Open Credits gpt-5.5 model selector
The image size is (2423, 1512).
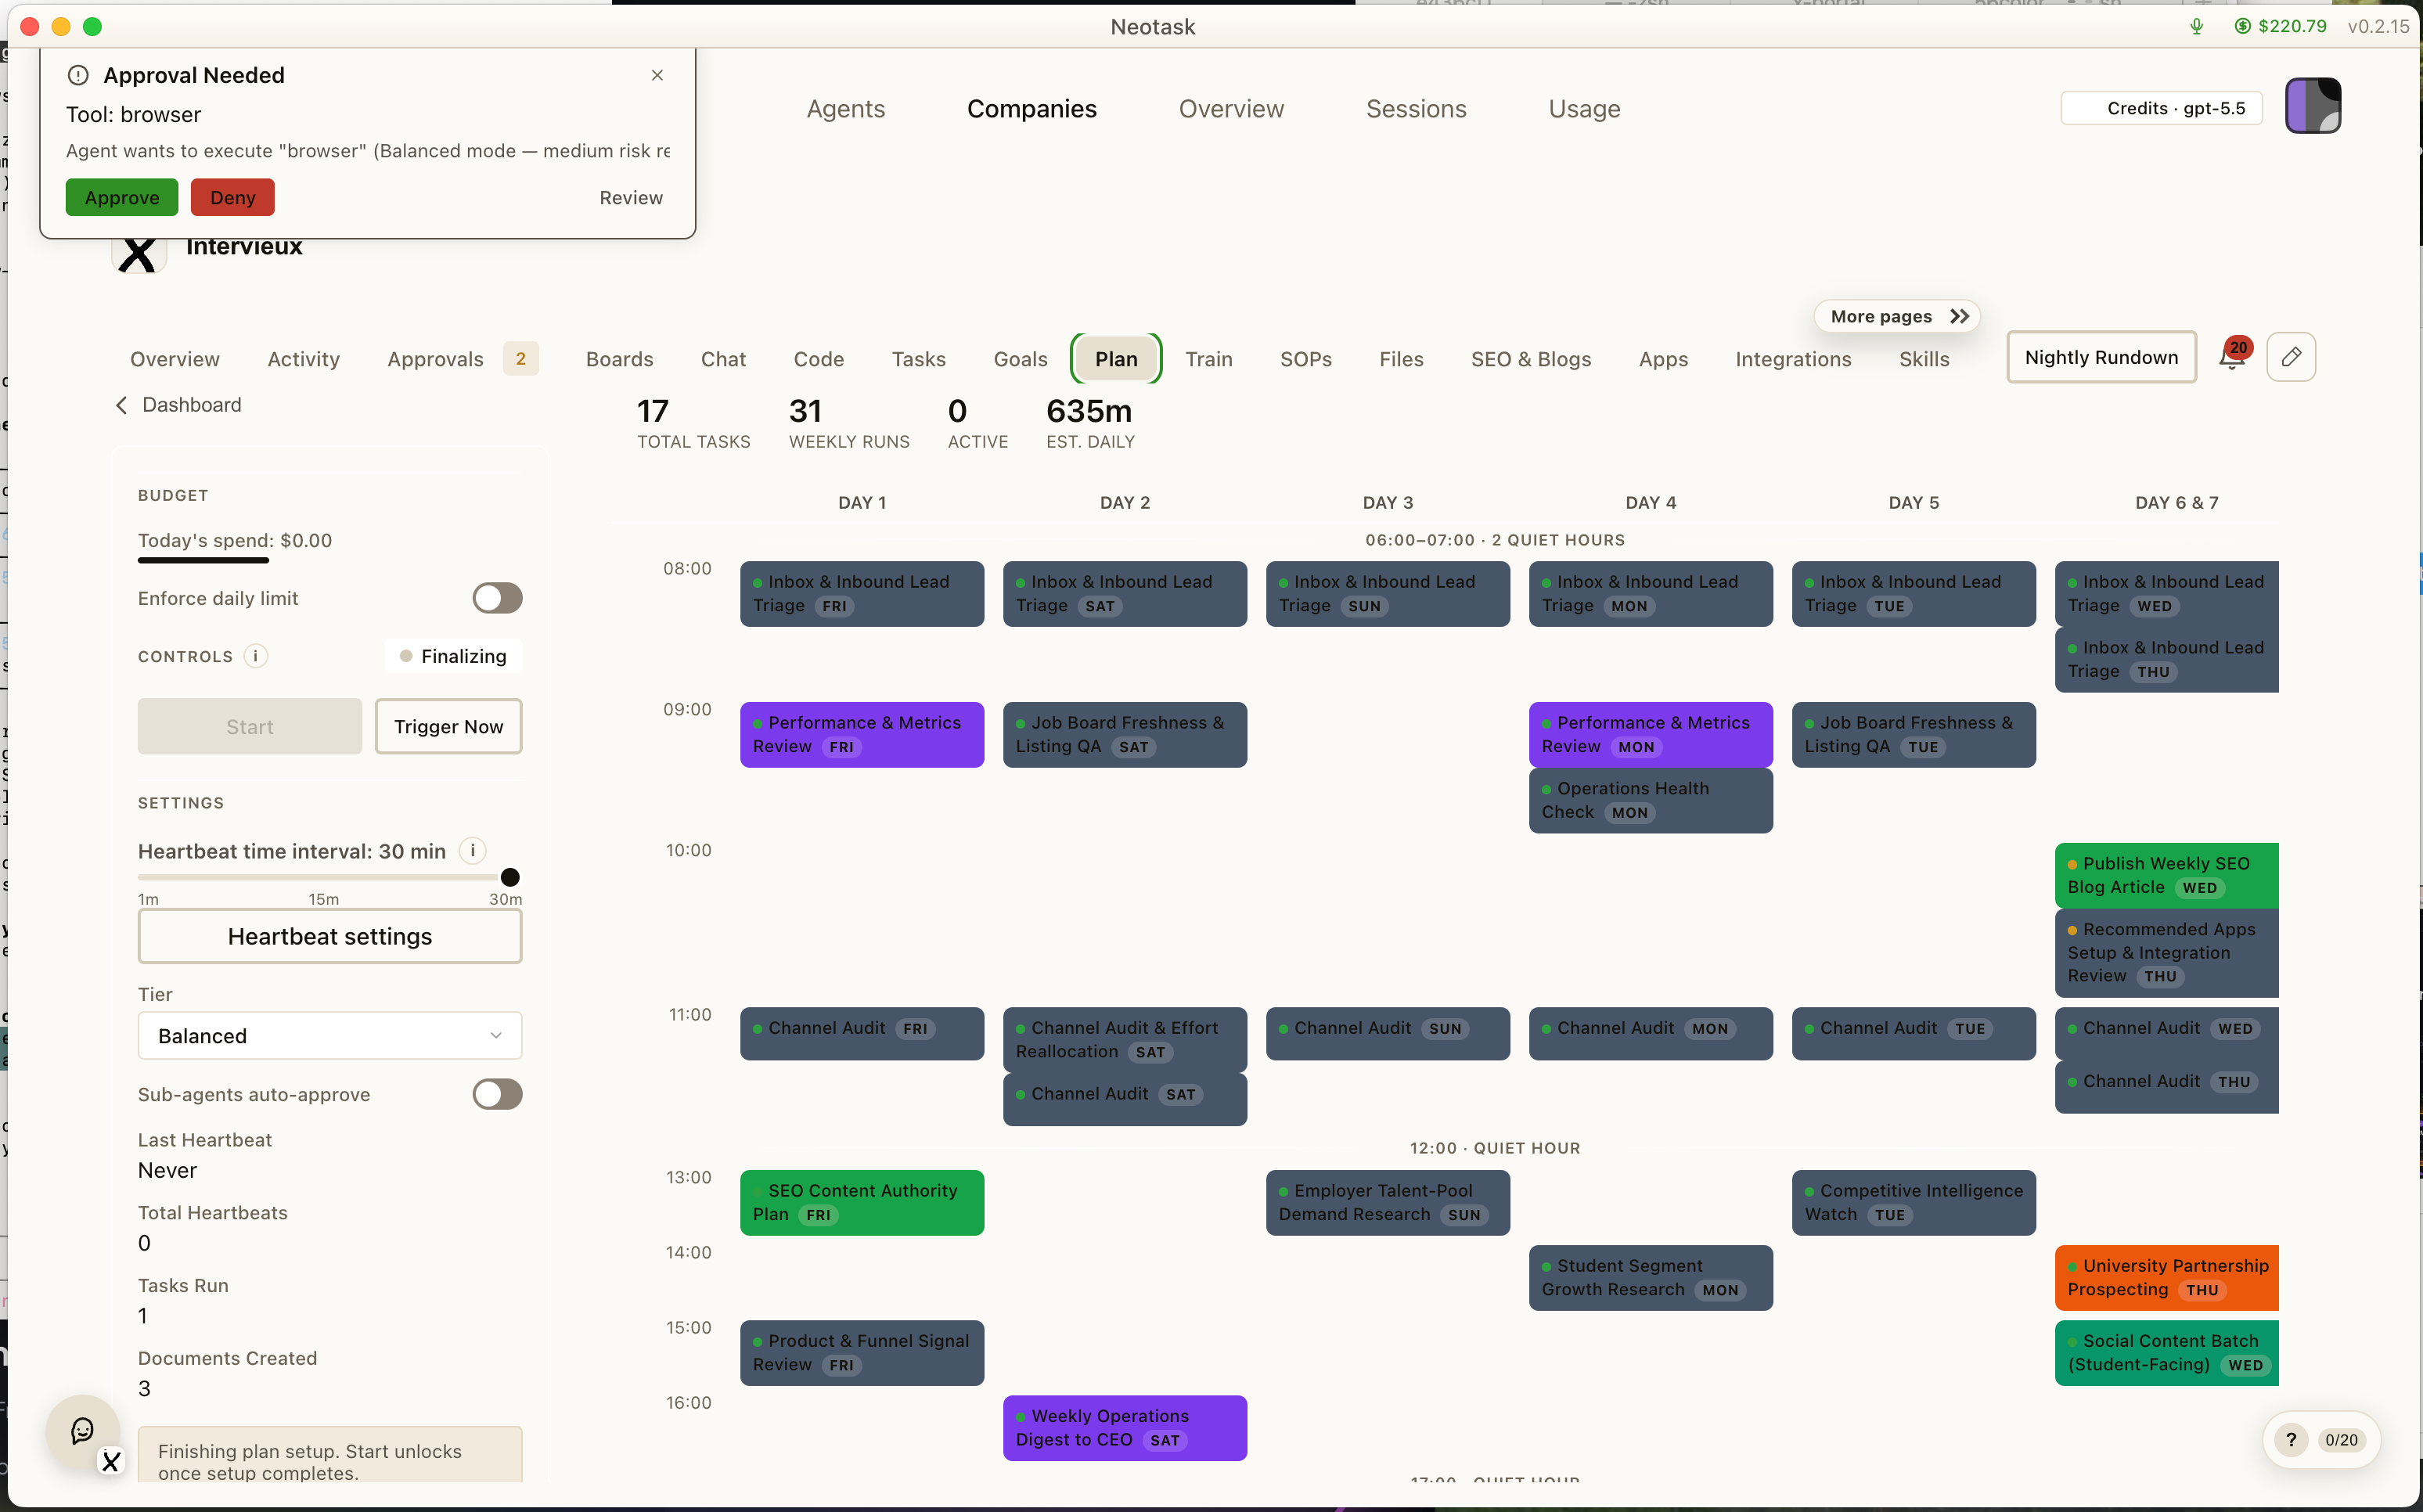[2162, 108]
